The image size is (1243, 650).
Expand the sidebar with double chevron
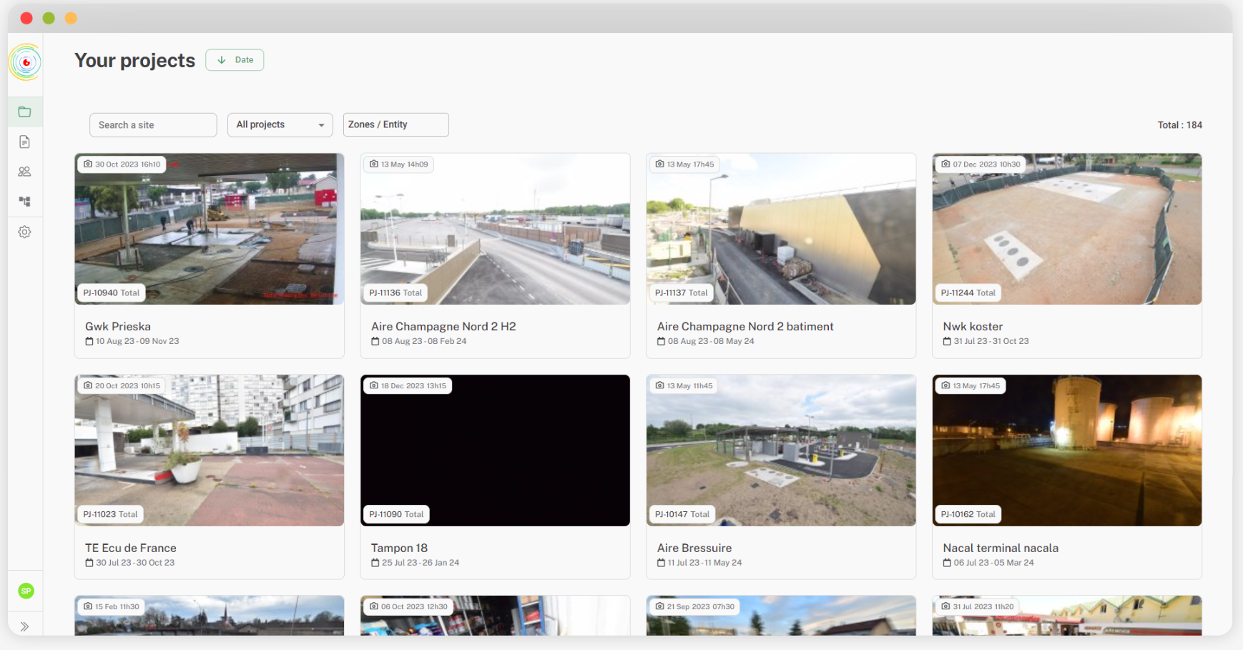coord(24,626)
